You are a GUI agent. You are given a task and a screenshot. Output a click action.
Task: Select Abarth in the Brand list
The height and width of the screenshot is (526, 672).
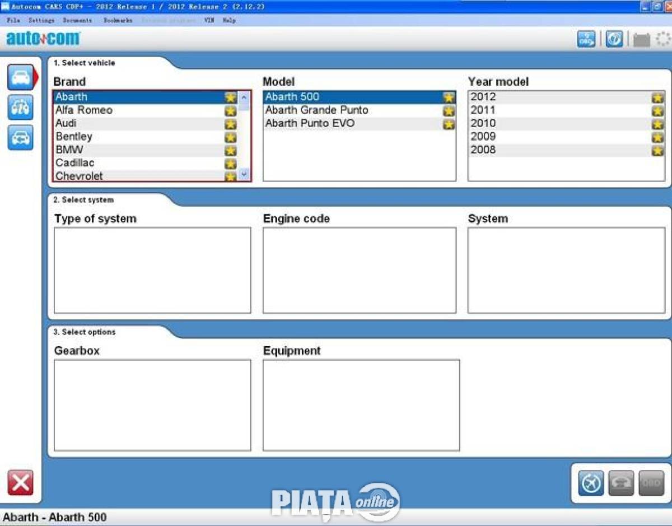click(x=146, y=97)
